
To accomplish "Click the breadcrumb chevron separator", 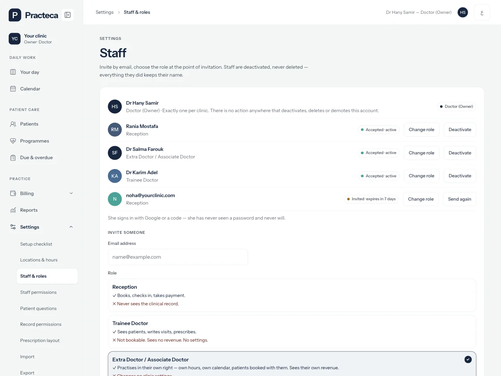I will pos(119,12).
